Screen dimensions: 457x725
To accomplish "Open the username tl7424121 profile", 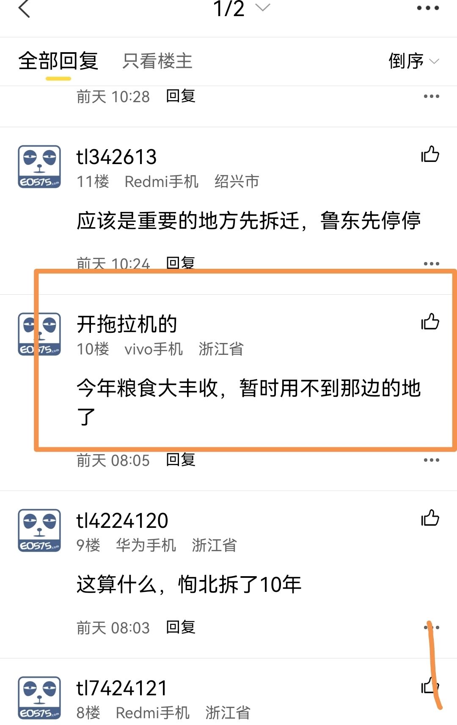I will pos(122,688).
